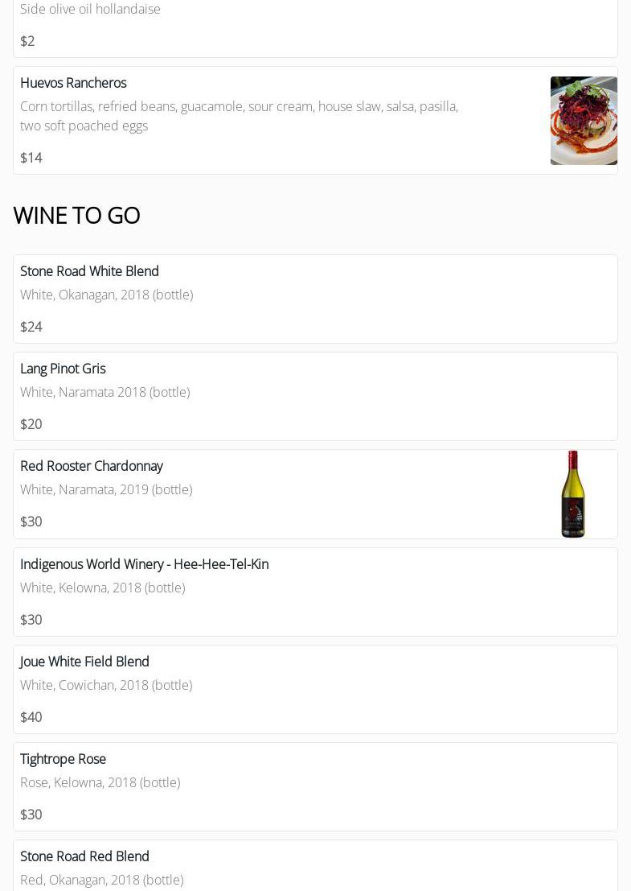Select the Joue White Field Blend title
The height and width of the screenshot is (891, 631).
[x=84, y=662]
